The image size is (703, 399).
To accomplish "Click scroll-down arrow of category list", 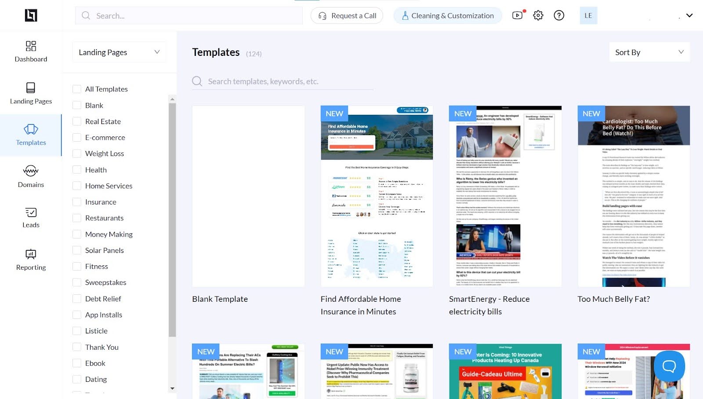I will point(172,388).
